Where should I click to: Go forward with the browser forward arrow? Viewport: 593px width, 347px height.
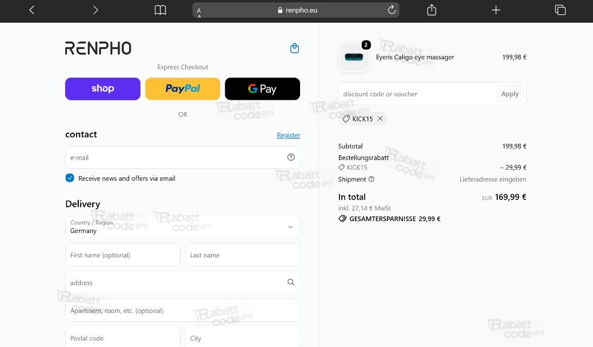[x=95, y=10]
